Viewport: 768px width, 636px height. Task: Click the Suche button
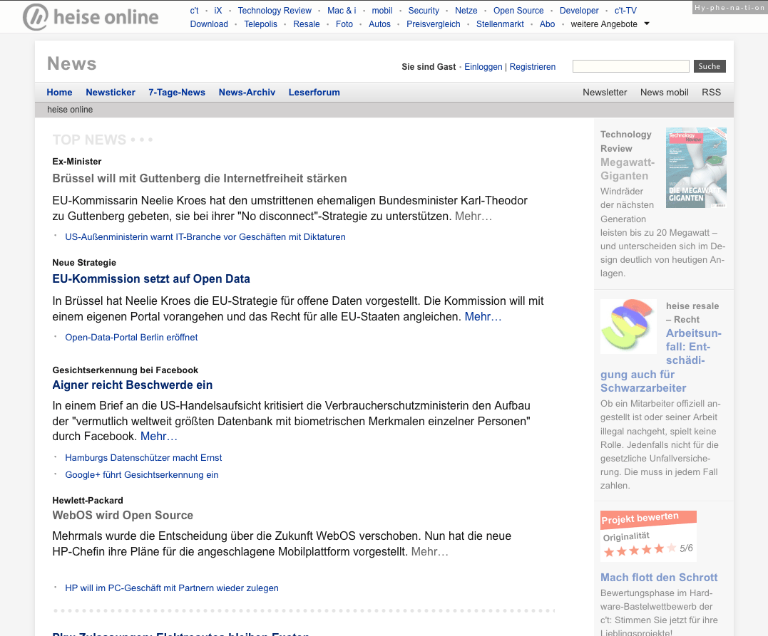pos(709,66)
